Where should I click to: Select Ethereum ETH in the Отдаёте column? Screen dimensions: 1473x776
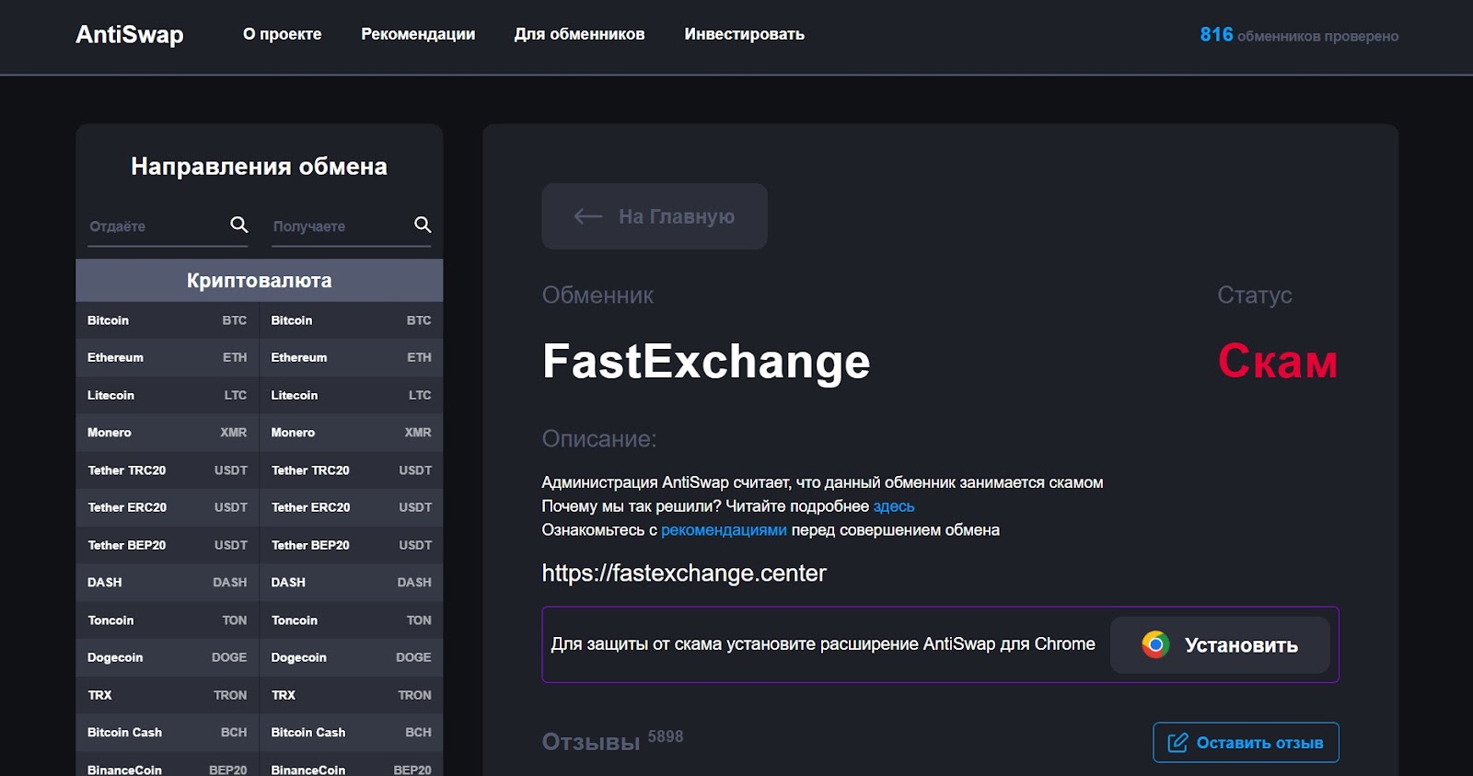[x=168, y=357]
